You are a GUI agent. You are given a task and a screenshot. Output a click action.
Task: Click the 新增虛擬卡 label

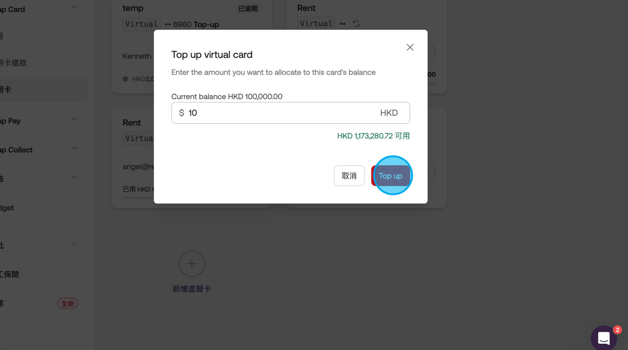192,289
